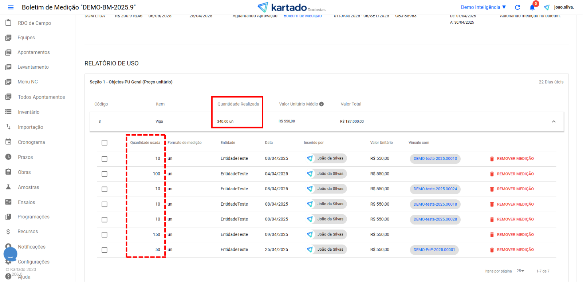Open the DEMO-teste-2025.00024 link chip
This screenshot has width=583, height=282.
pos(435,189)
